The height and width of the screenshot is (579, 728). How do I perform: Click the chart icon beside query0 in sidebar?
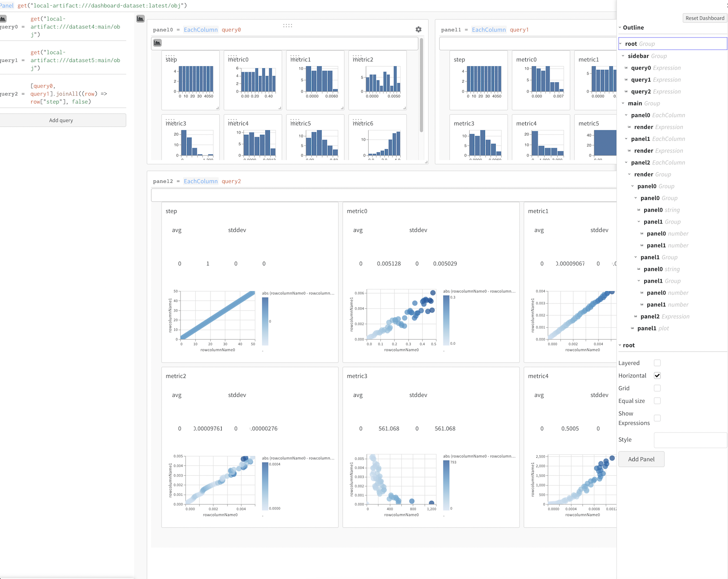[x=3, y=19]
